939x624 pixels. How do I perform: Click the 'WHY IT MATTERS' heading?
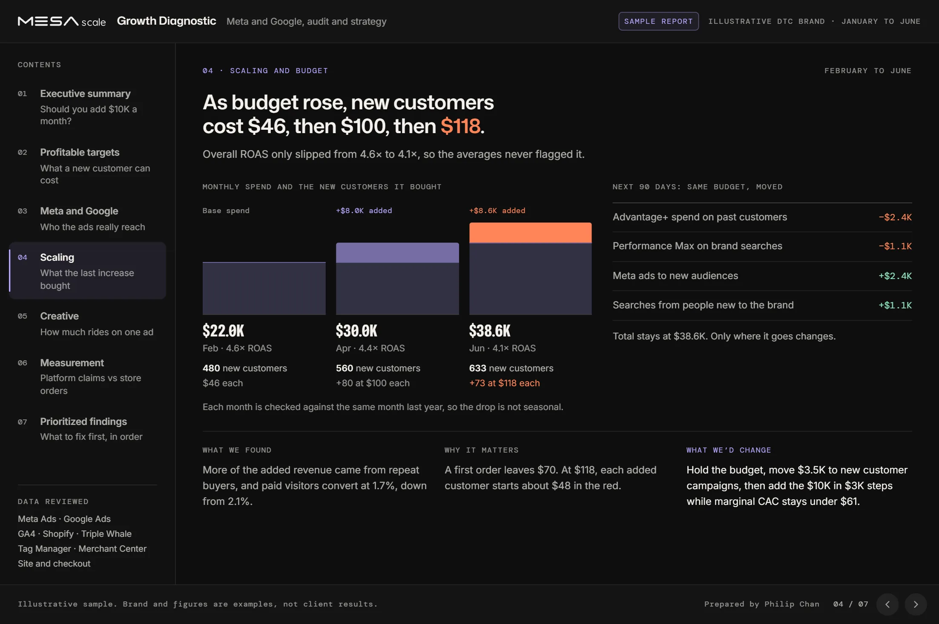[x=482, y=450]
